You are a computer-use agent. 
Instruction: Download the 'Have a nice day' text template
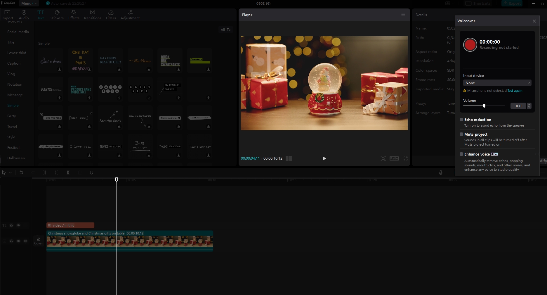tap(209, 155)
